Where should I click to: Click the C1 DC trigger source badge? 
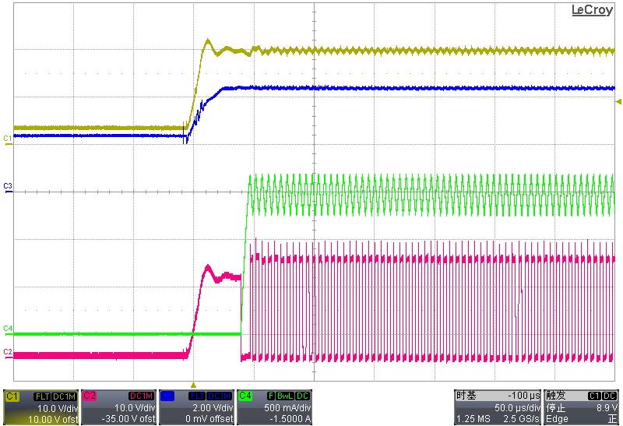601,396
